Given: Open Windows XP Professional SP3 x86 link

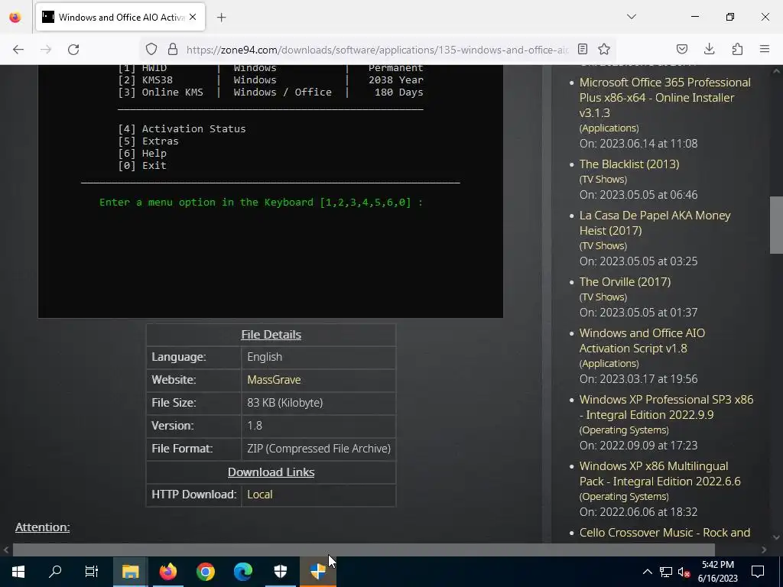Looking at the screenshot, I should coord(666,407).
